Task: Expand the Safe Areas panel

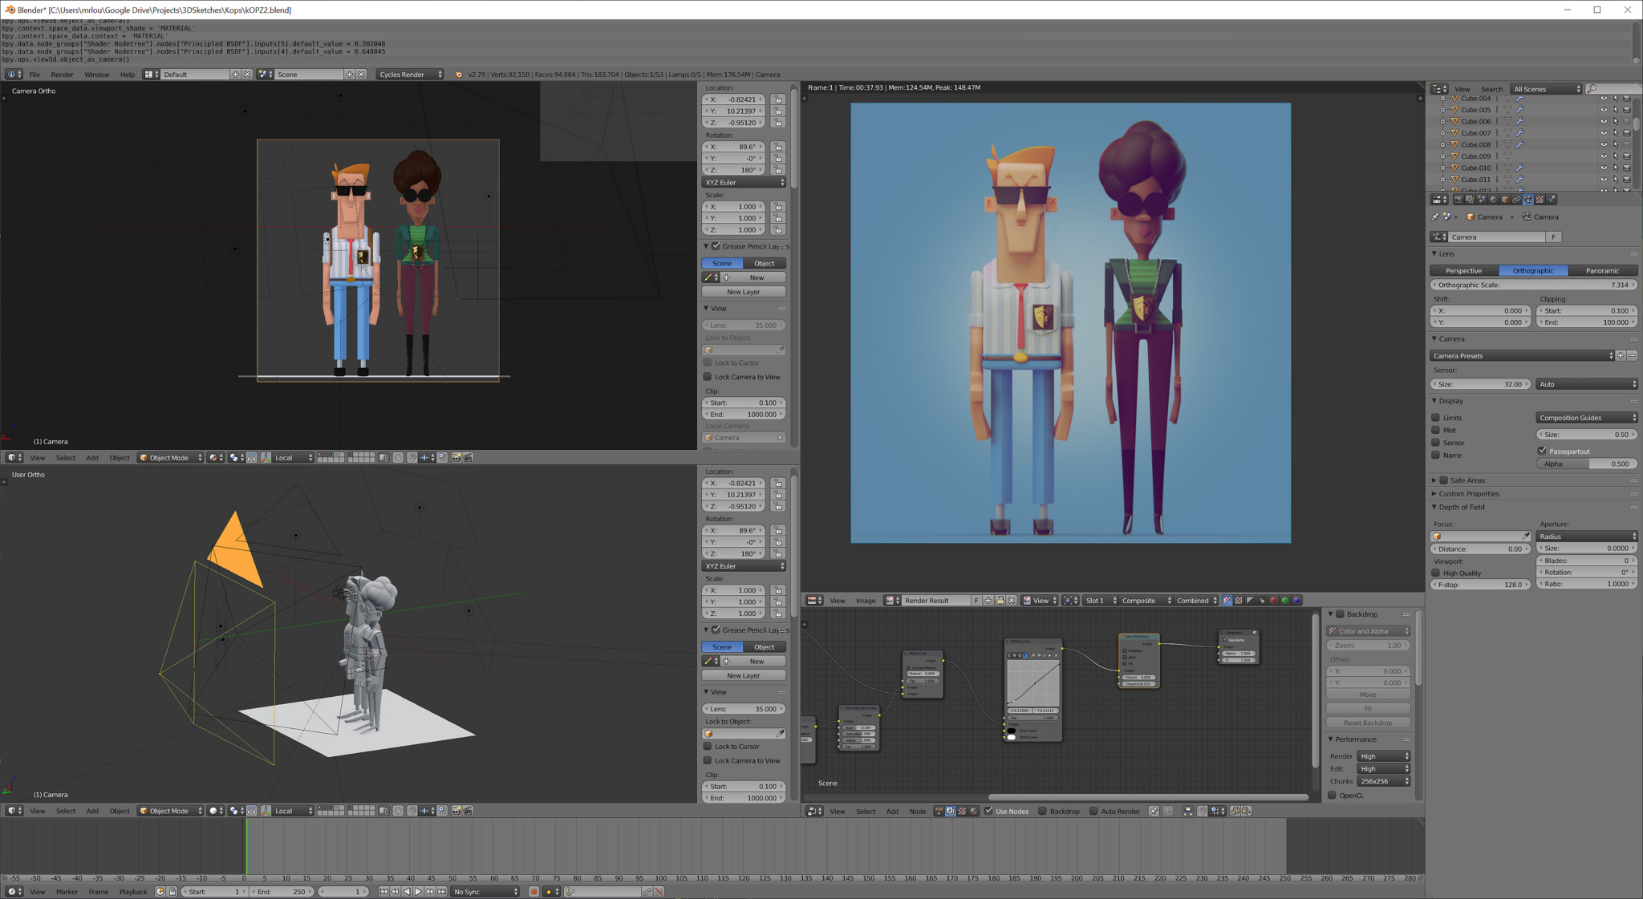Action: pyautogui.click(x=1434, y=480)
